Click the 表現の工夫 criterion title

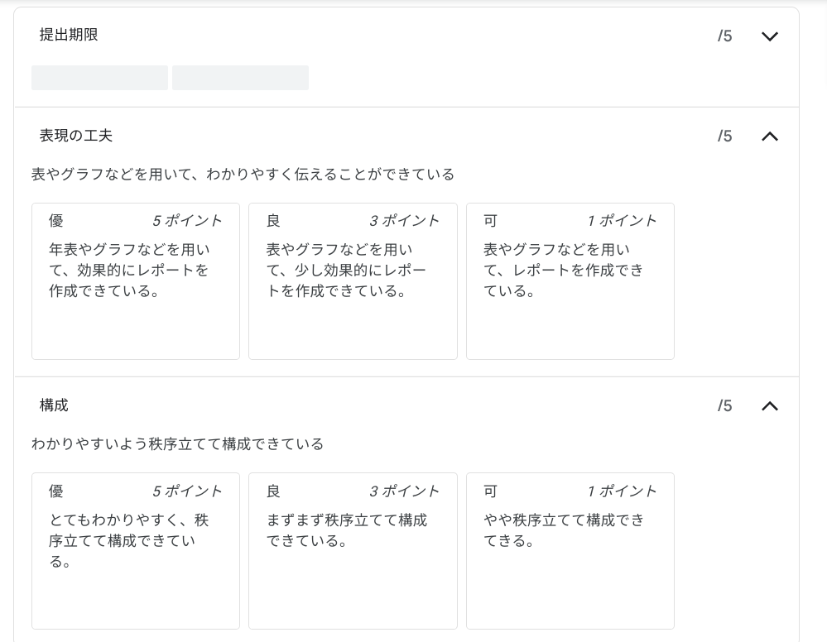[76, 136]
